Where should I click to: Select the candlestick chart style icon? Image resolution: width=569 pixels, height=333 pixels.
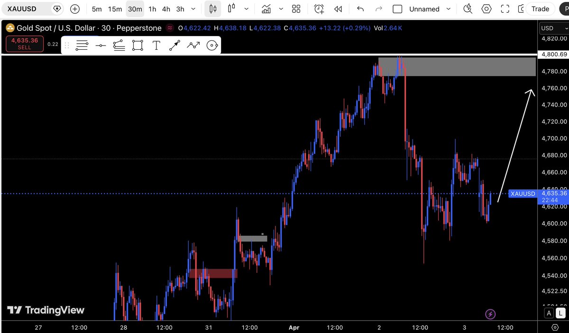[212, 9]
